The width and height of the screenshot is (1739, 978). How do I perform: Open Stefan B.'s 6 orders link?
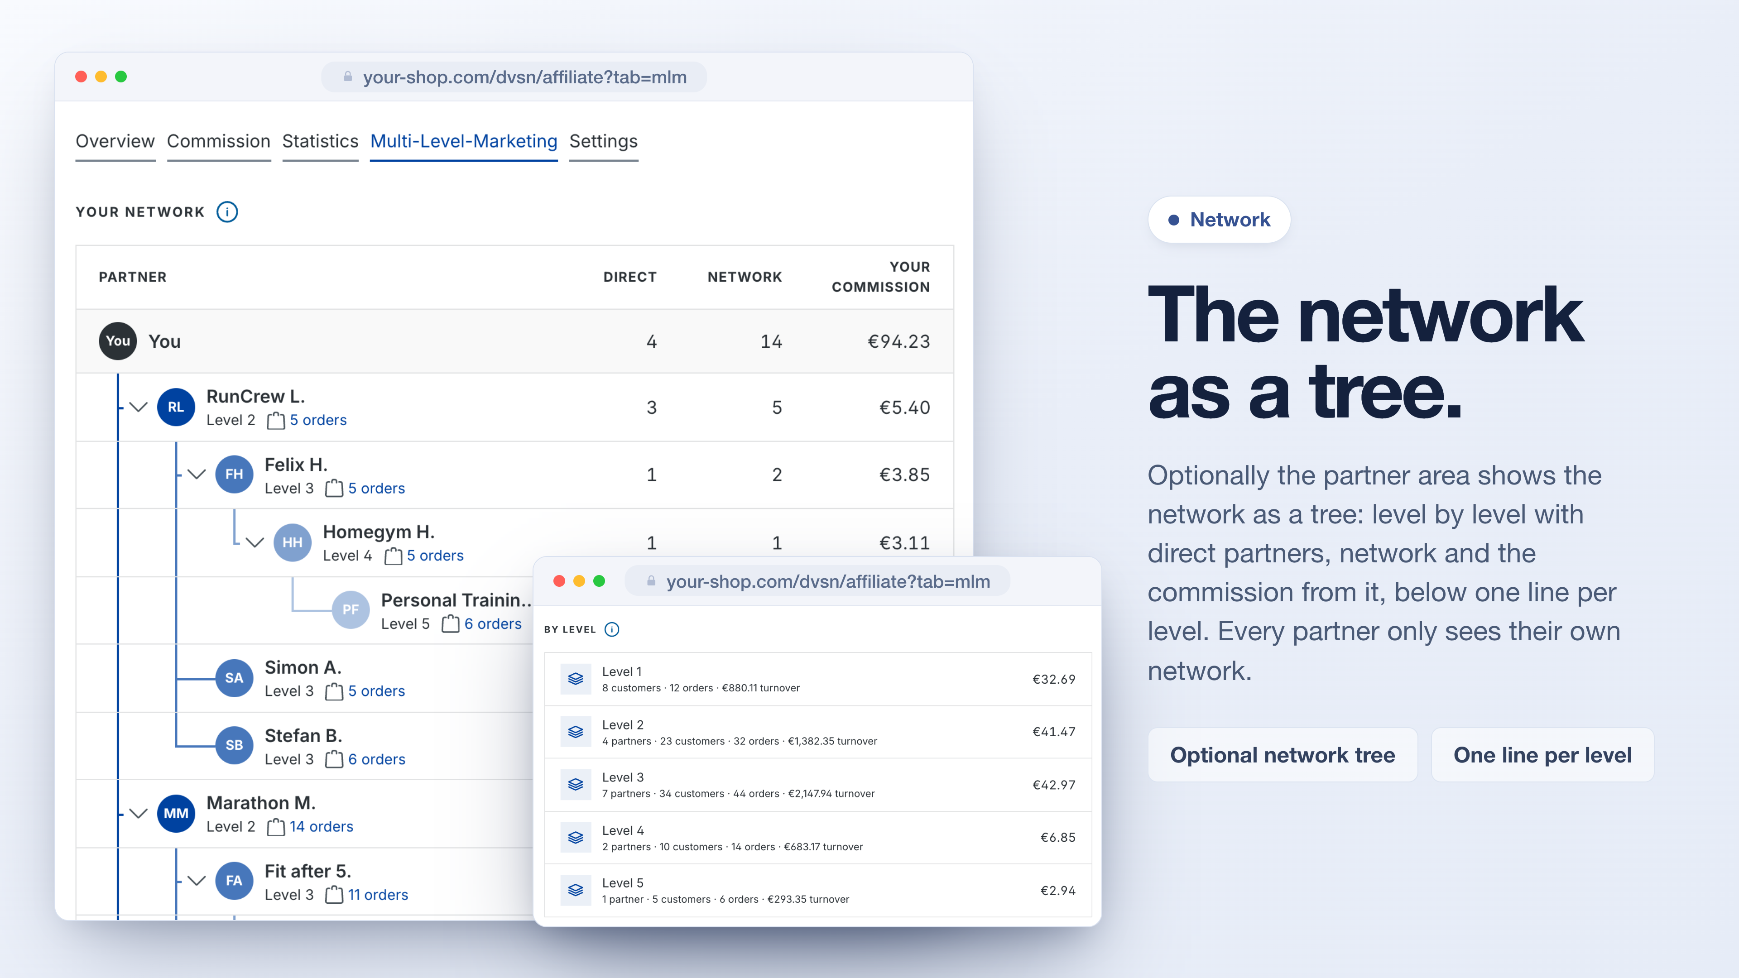point(377,759)
